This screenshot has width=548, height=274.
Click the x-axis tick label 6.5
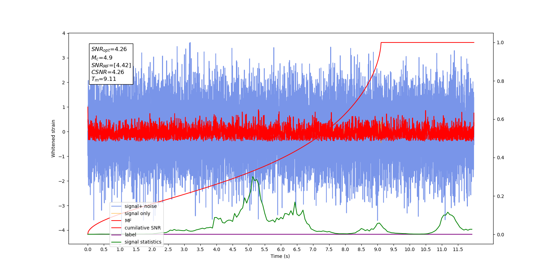click(297, 249)
